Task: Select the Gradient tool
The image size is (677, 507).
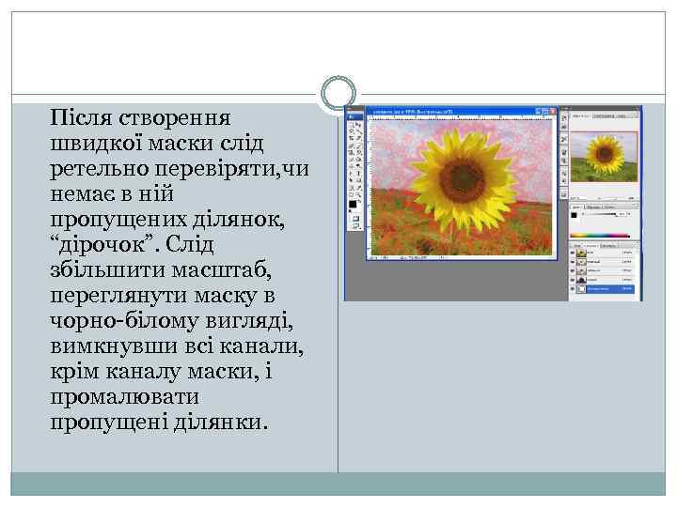Action: (x=358, y=160)
